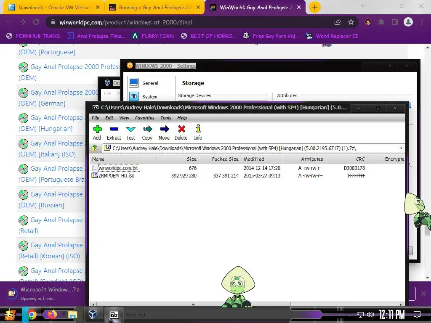Viewport: 431px width, 323px height.
Task: Open File Explorer from taskbar
Action: [72, 315]
